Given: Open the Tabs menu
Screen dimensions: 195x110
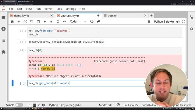Looking at the screenshot, I should click(59, 9).
